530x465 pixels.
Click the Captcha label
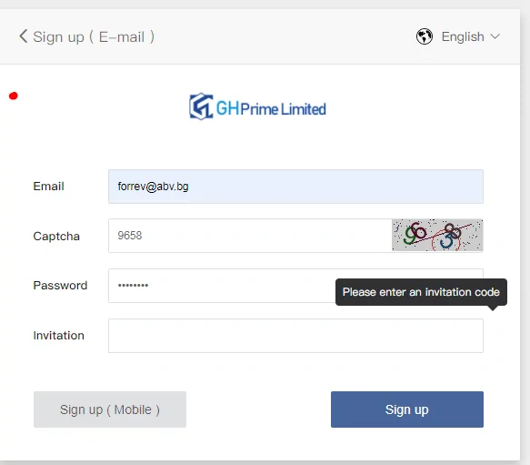[x=56, y=237]
